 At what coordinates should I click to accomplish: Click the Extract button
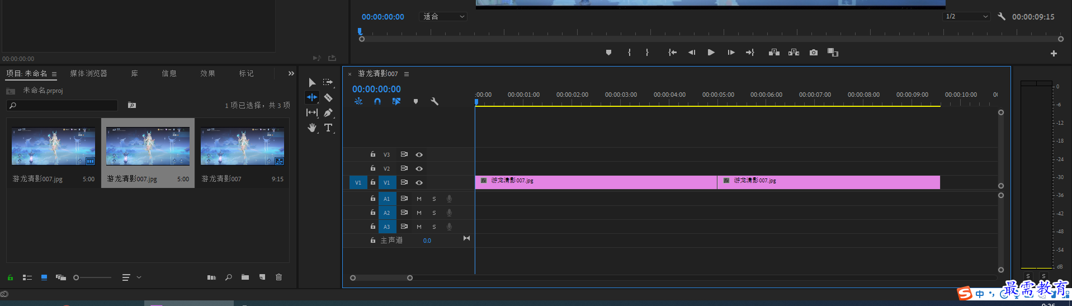794,53
